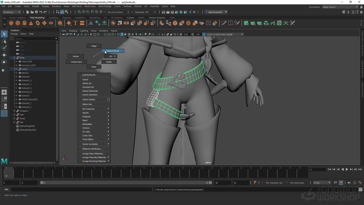Viewport: 364px width, 205px height.
Task: Activate the Scale tool in toolbox
Action: point(4,69)
